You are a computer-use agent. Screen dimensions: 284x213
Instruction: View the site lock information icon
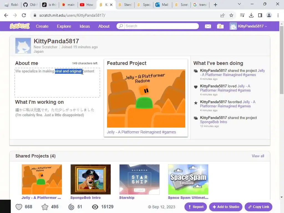(x=35, y=16)
